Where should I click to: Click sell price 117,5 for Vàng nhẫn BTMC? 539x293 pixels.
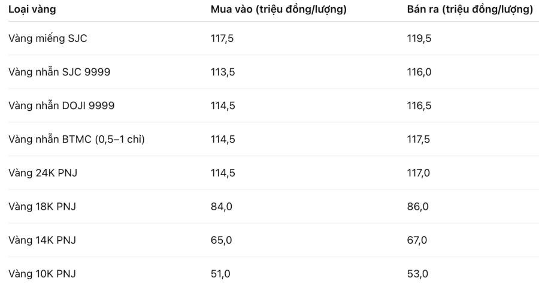(x=419, y=139)
